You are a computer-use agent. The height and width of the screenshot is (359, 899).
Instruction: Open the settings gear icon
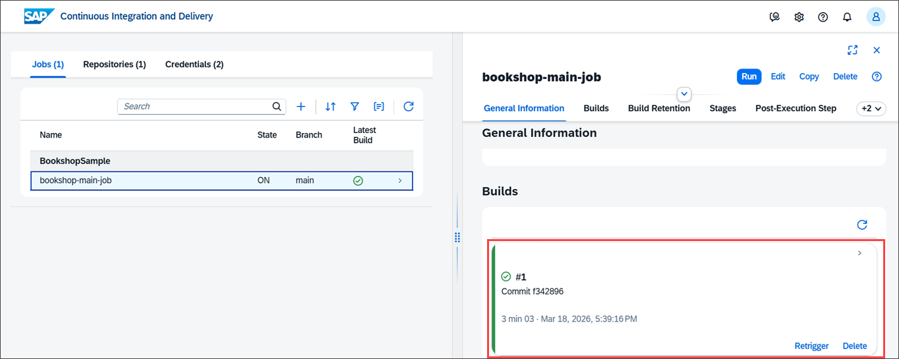point(799,17)
